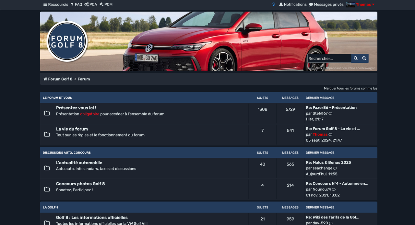Click the 565 messages count
Screen dimensions: 415x225
[290, 164]
